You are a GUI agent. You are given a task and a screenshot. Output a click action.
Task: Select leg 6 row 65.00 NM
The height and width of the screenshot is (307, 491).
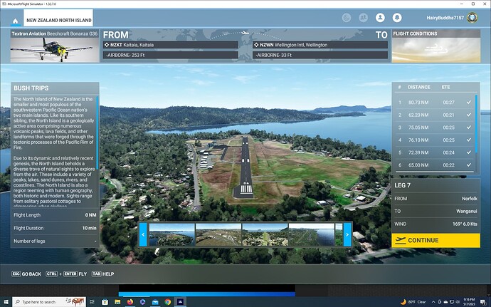[435, 165]
